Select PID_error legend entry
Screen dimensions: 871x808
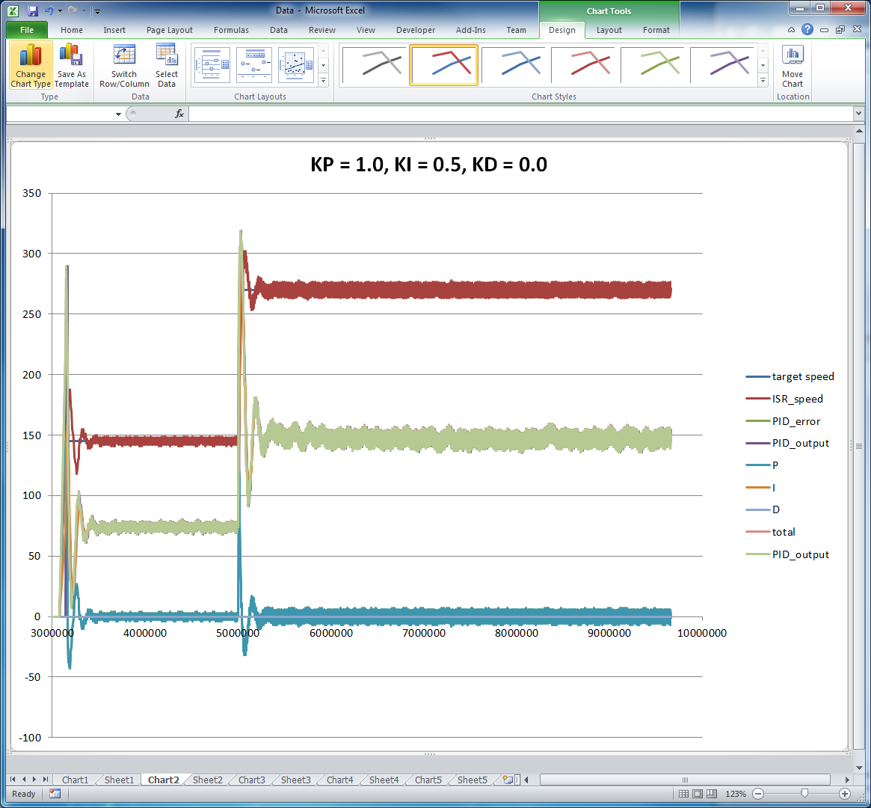(783, 421)
